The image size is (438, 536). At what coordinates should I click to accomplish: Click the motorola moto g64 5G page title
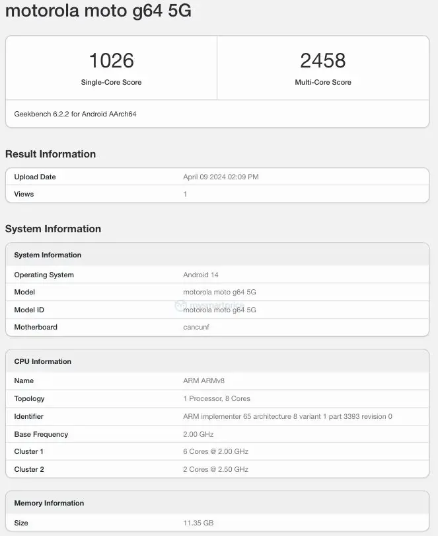[98, 11]
